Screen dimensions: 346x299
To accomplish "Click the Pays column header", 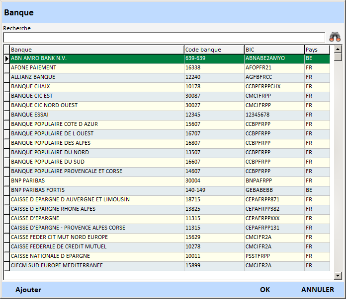I will 317,50.
